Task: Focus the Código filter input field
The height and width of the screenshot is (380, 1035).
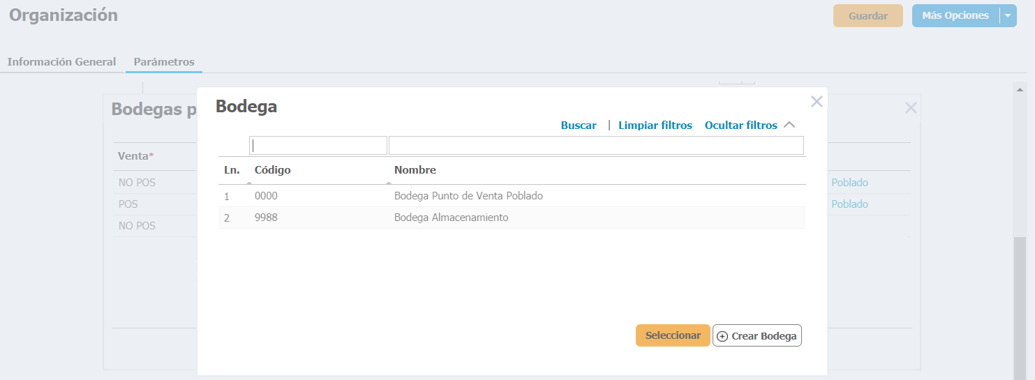Action: [318, 145]
